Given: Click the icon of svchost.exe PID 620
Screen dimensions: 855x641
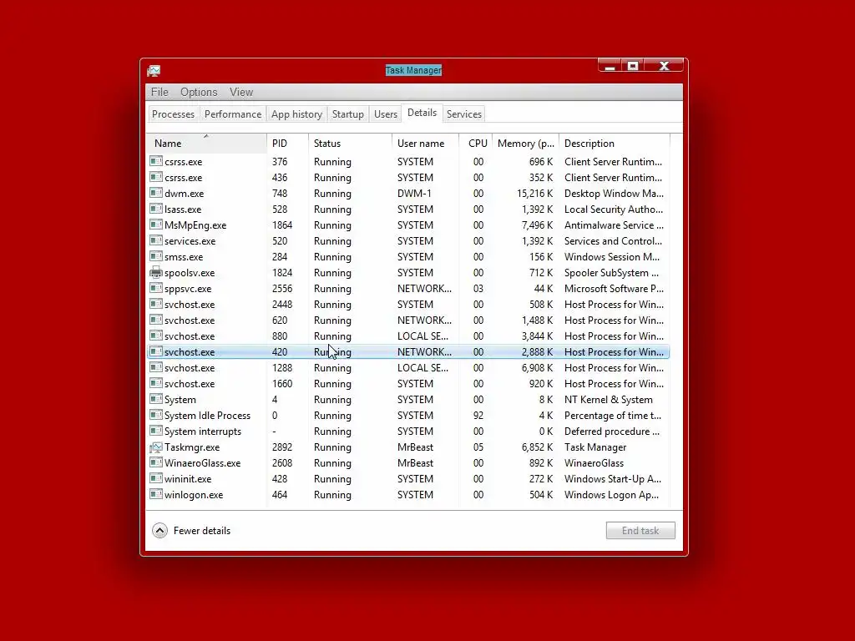Looking at the screenshot, I should click(156, 320).
